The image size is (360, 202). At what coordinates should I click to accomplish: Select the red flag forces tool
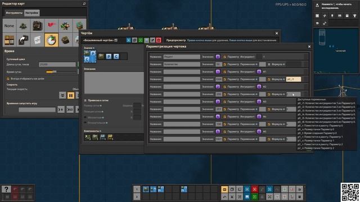click(51, 26)
